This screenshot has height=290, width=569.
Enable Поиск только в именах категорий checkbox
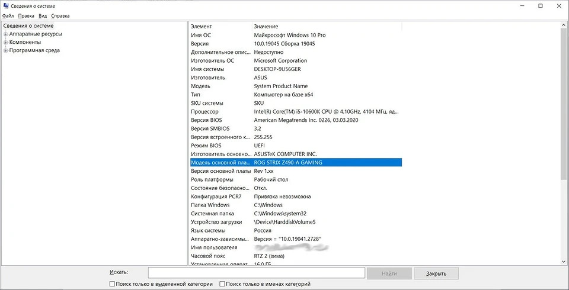point(222,284)
